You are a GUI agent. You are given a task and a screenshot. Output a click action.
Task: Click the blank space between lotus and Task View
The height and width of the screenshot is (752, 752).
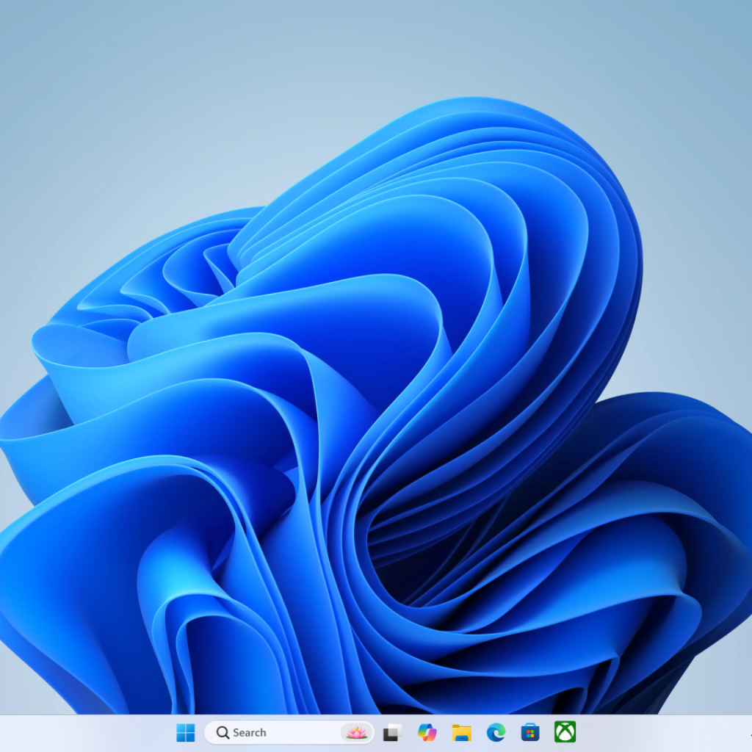[x=377, y=733]
